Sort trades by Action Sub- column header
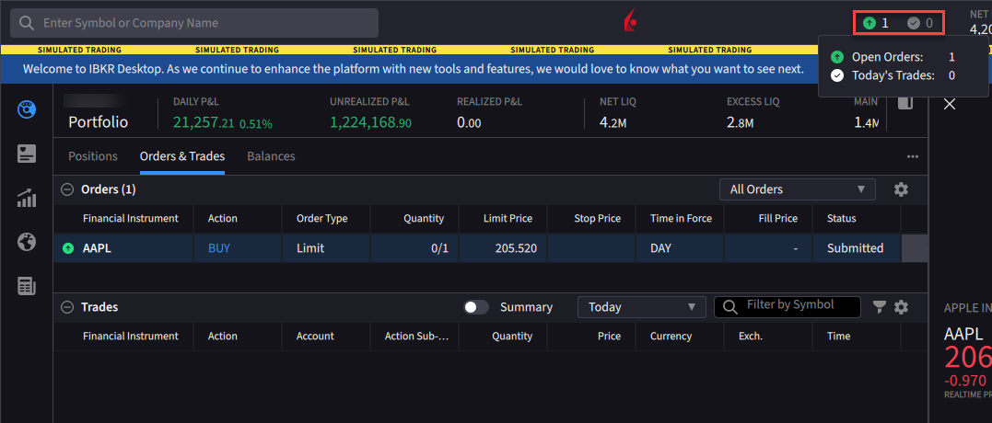This screenshot has width=992, height=423. 417,337
